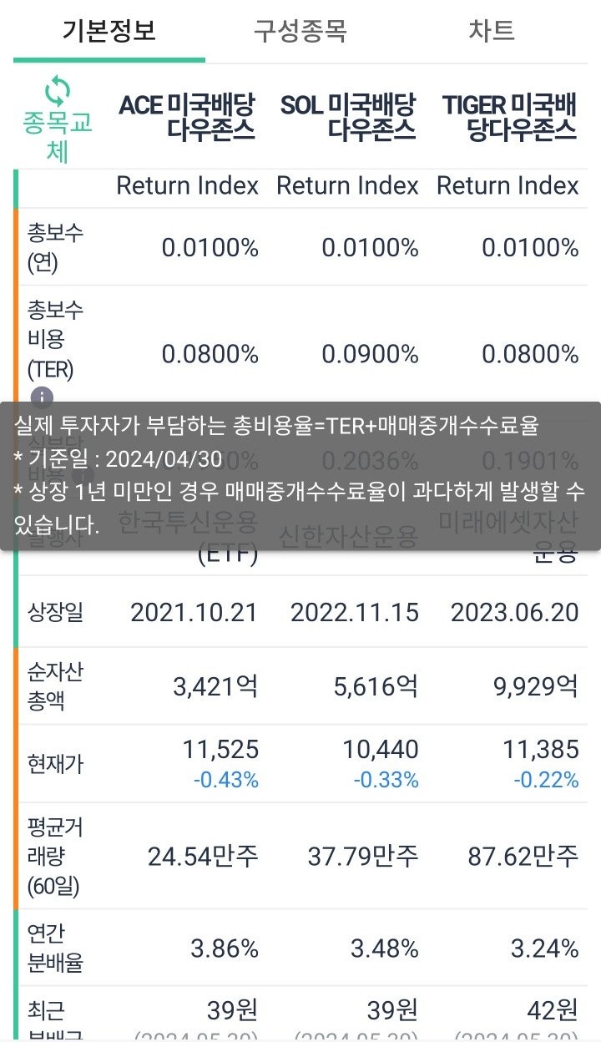
Task: Tap SOL listing date 2022.11.15
Action: pos(355,613)
